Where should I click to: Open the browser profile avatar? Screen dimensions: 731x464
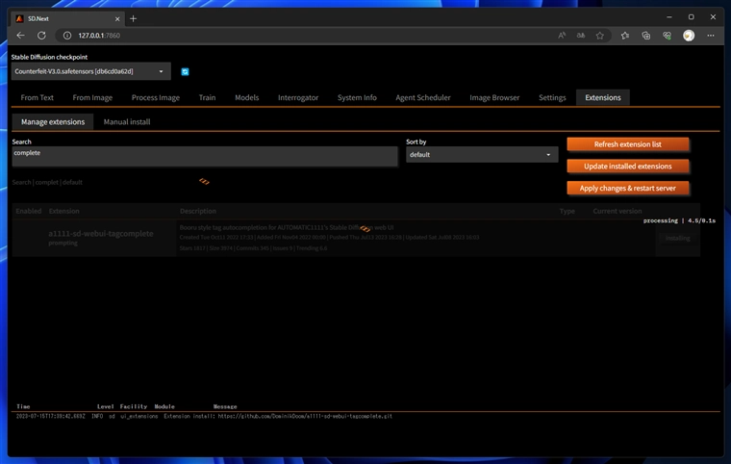[689, 36]
